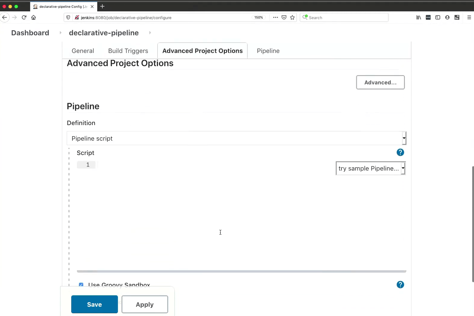Open the declarative-pipeline breadcrumb link
The height and width of the screenshot is (316, 474).
[104, 33]
